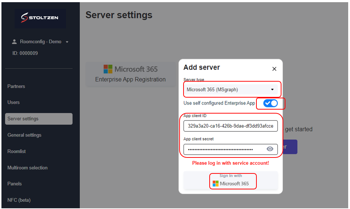Open the Server type dropdown
Screen dimensions: 350x209
pyautogui.click(x=231, y=90)
